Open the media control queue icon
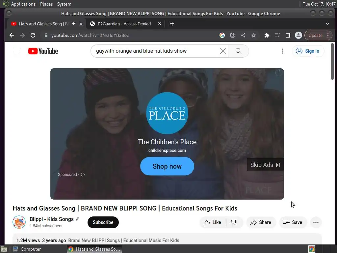Image resolution: width=337 pixels, height=253 pixels. (x=277, y=35)
